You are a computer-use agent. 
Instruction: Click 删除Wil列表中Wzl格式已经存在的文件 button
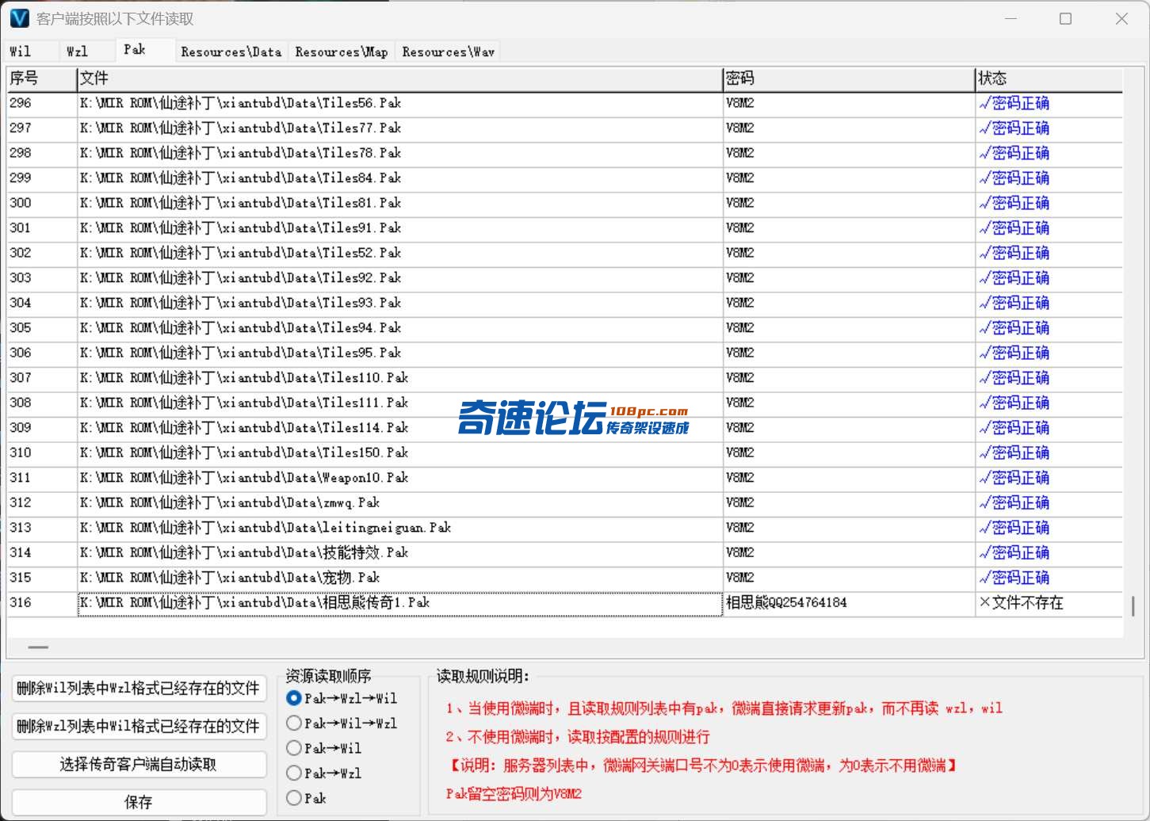(139, 689)
